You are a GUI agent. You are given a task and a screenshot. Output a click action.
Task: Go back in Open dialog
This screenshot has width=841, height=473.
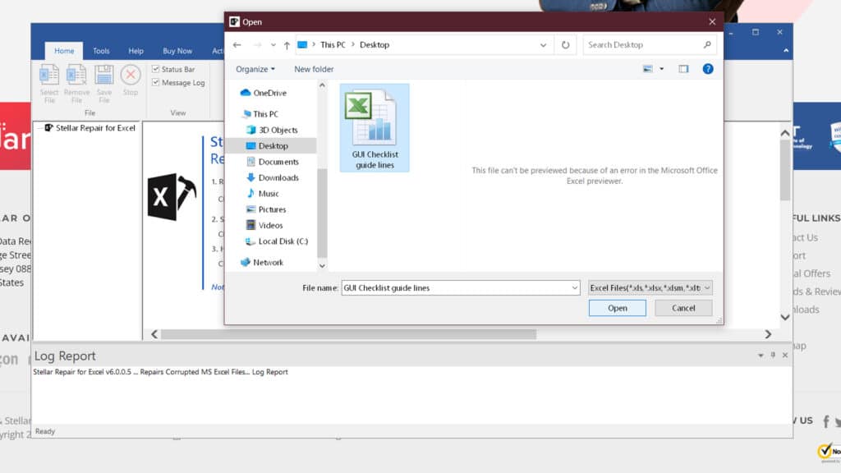[237, 45]
